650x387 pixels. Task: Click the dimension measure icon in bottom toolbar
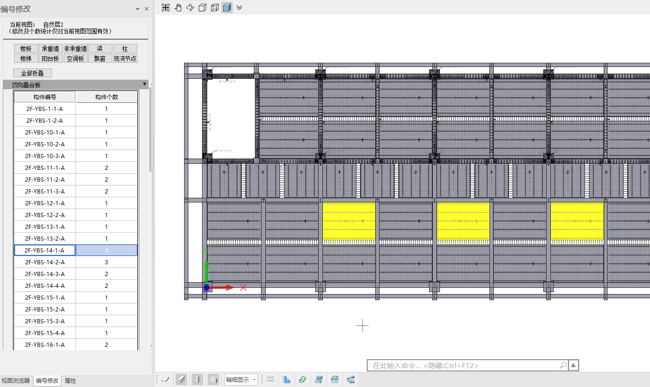[271, 379]
